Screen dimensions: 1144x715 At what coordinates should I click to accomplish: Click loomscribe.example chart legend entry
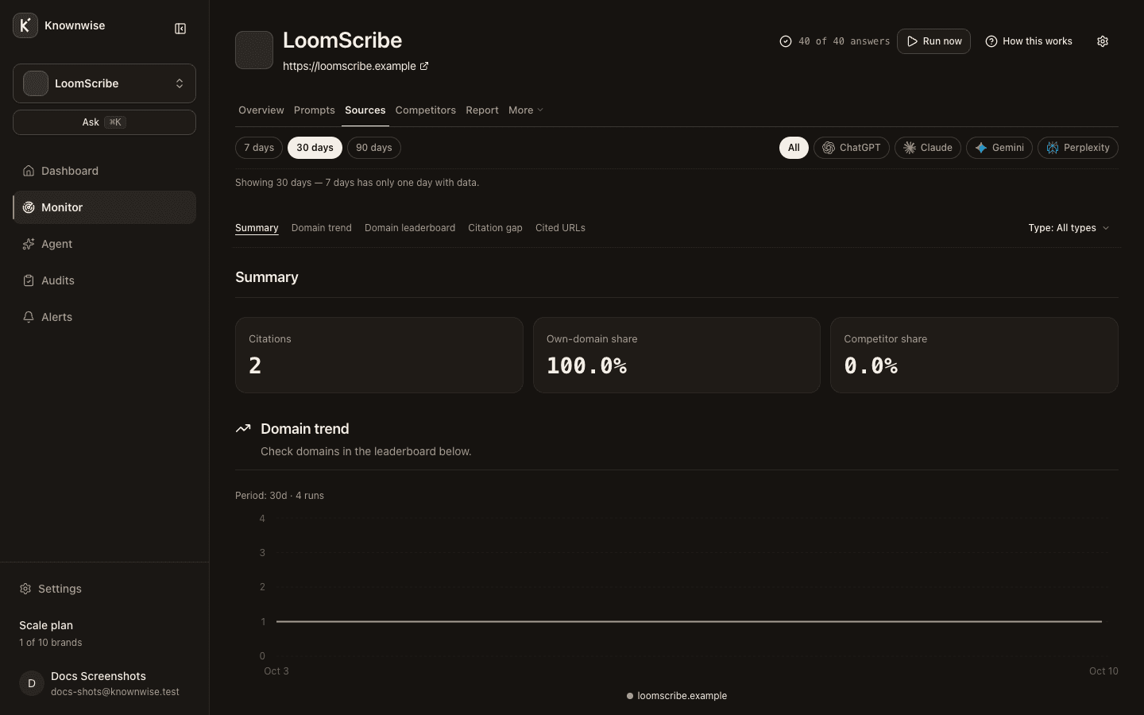tap(677, 696)
